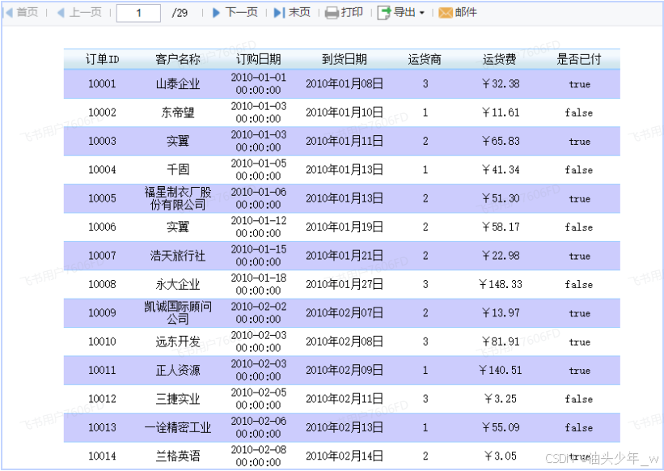The width and height of the screenshot is (664, 471).
Task: Click the last page (末页) arrow icon
Action: pos(279,12)
